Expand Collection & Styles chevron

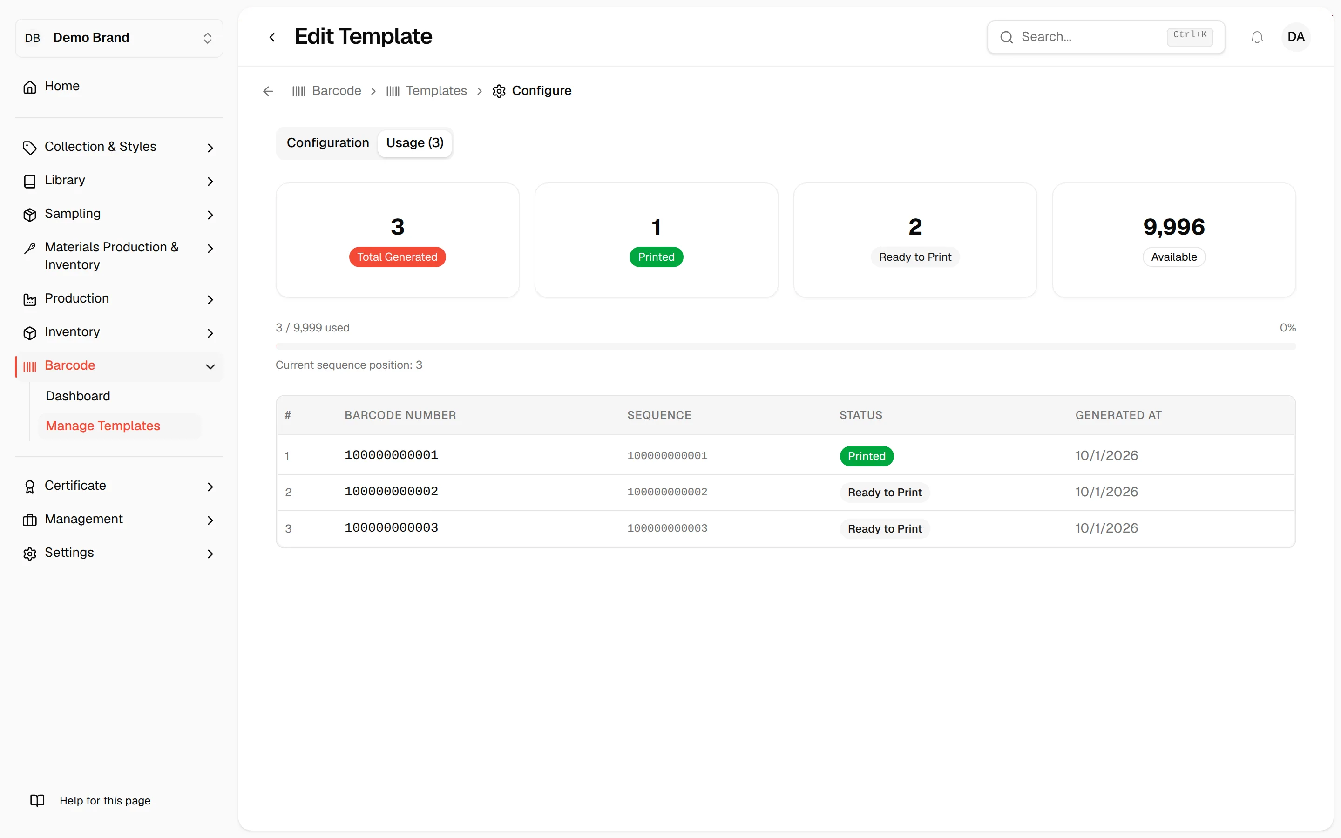coord(210,148)
